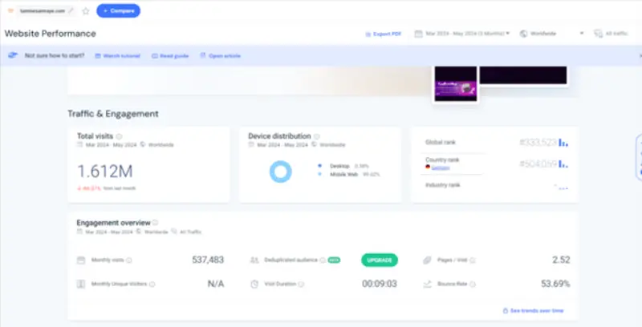Open the Worldwide country dropdown
The width and height of the screenshot is (642, 327).
tap(551, 34)
